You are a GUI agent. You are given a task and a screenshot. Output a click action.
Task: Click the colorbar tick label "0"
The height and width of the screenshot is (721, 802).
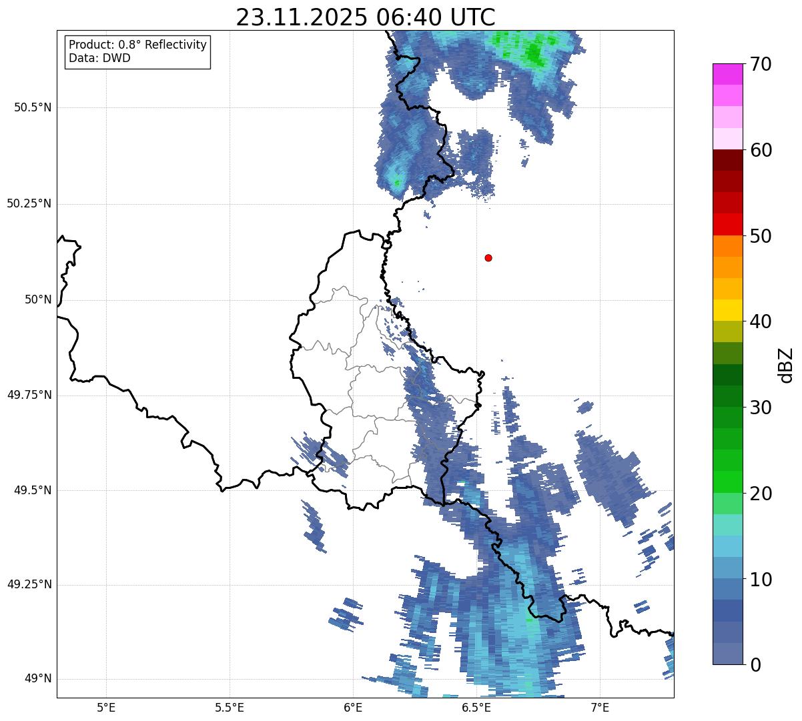pyautogui.click(x=755, y=665)
